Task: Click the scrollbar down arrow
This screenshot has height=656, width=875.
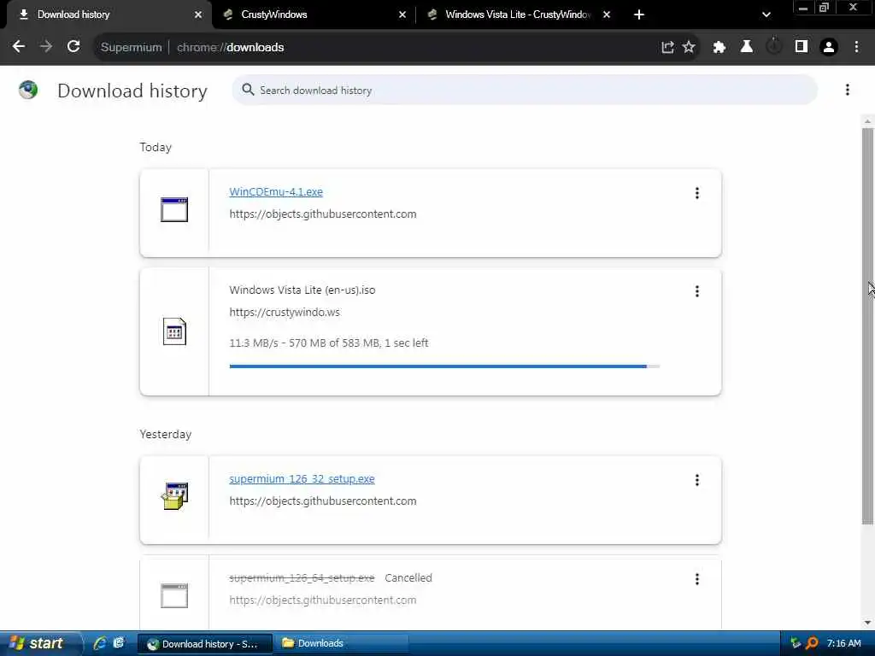Action: tap(867, 622)
